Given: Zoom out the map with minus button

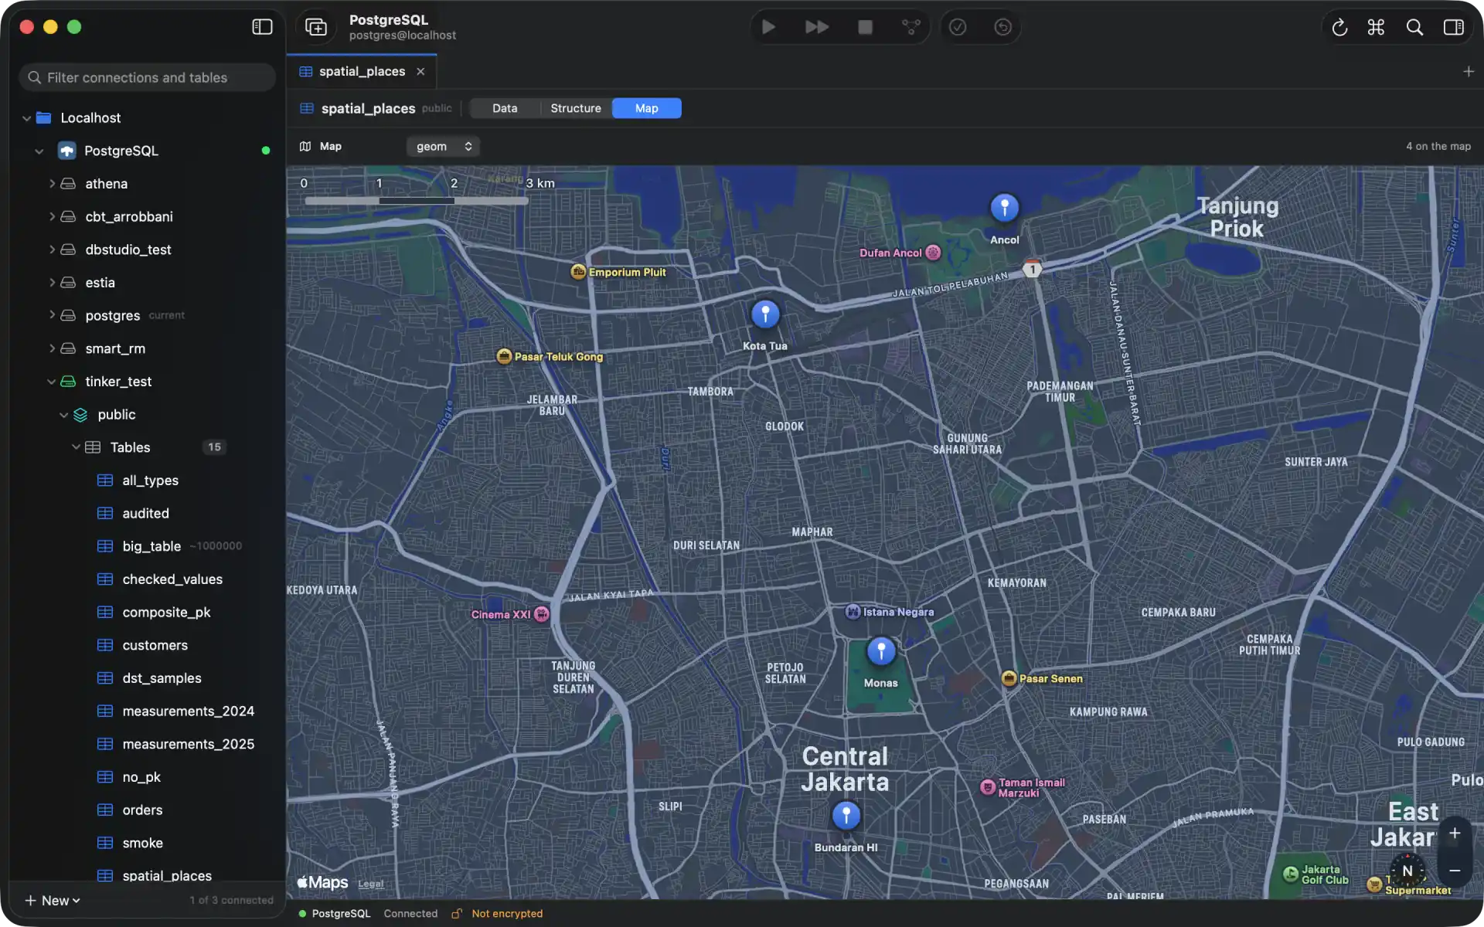Looking at the screenshot, I should [x=1455, y=871].
